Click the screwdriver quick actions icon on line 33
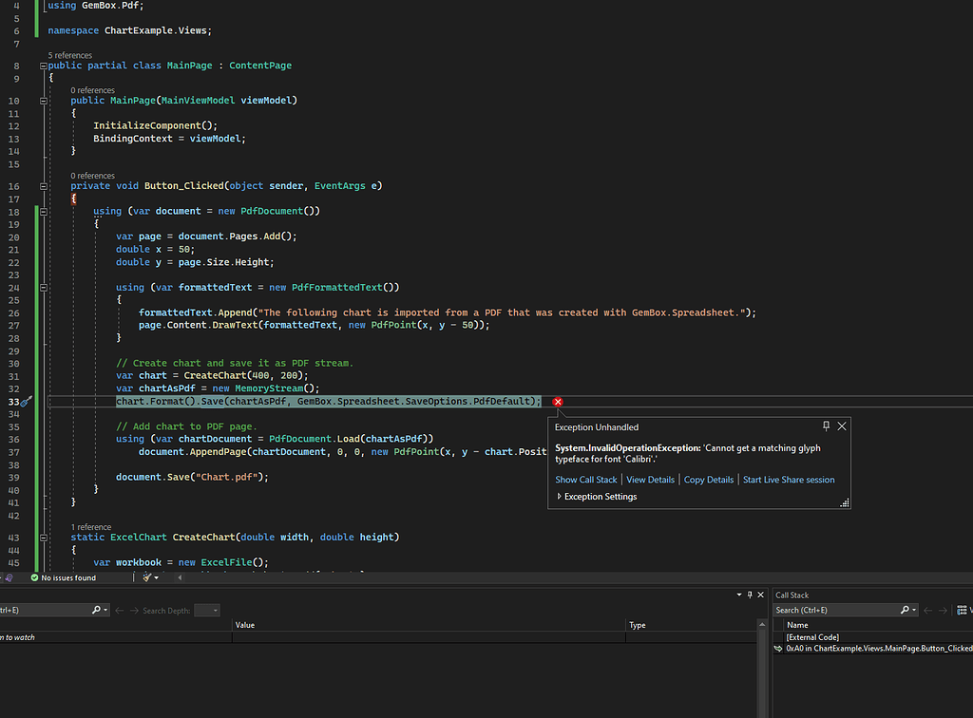Screen dimensions: 973x718 click(x=26, y=402)
